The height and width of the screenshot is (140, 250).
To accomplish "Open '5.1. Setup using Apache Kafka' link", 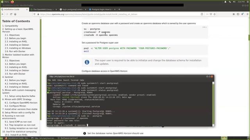I will (x=20, y=96).
